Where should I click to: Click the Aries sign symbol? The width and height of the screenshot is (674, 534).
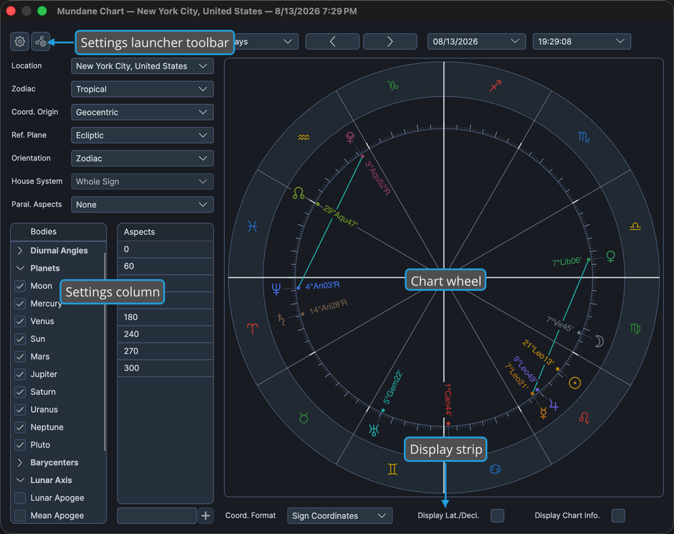tap(252, 329)
